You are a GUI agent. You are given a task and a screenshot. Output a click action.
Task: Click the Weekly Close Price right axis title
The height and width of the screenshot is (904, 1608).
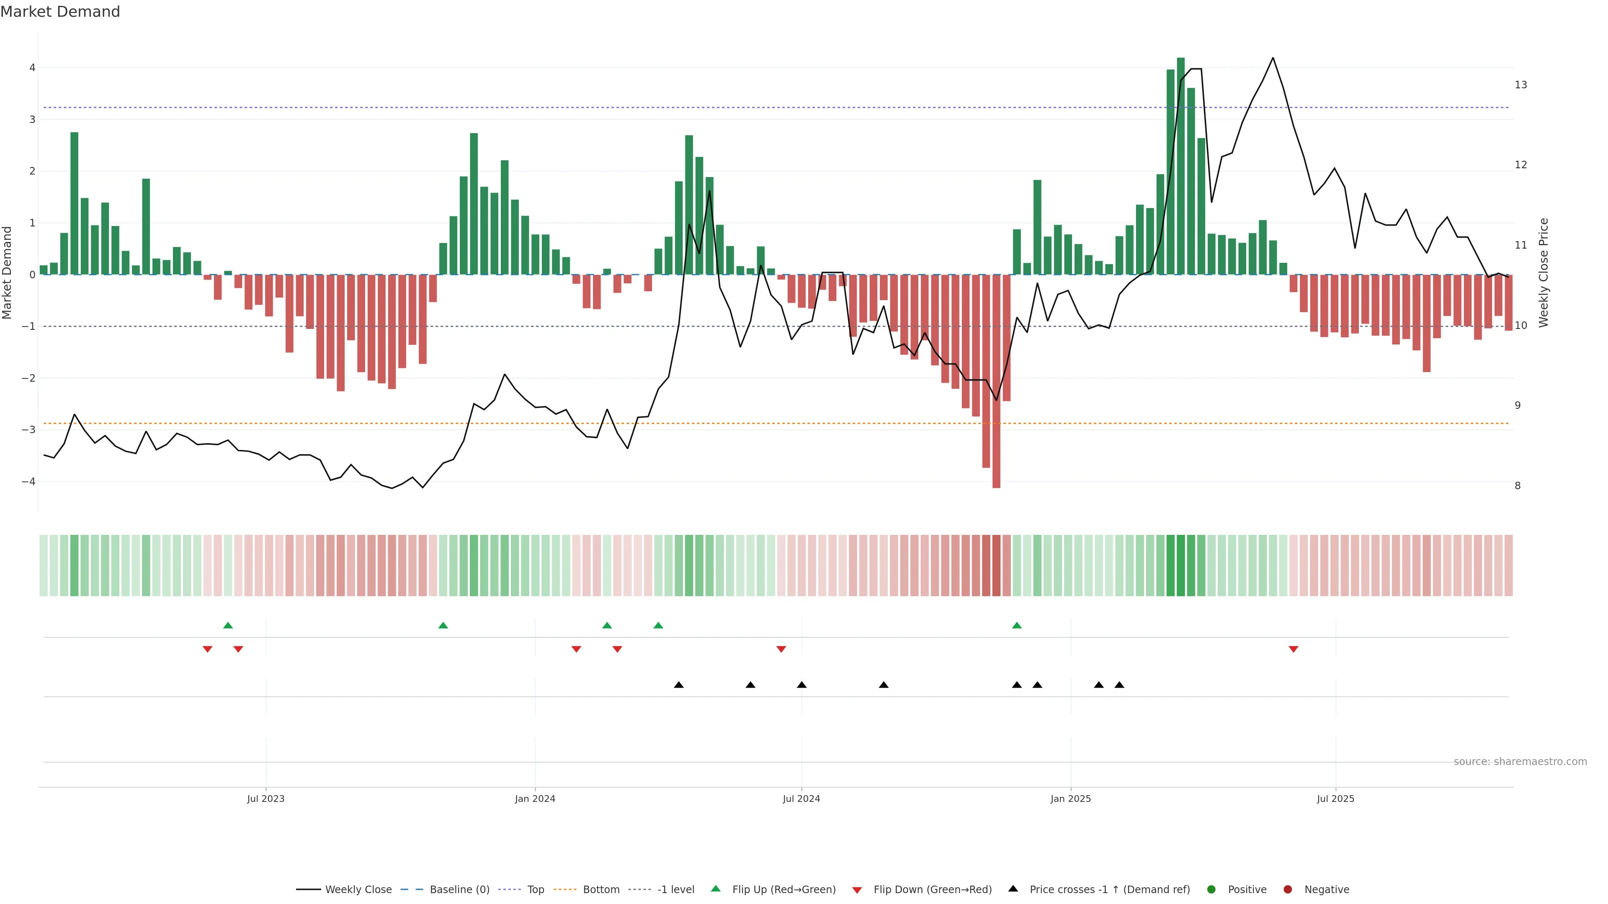click(1544, 272)
